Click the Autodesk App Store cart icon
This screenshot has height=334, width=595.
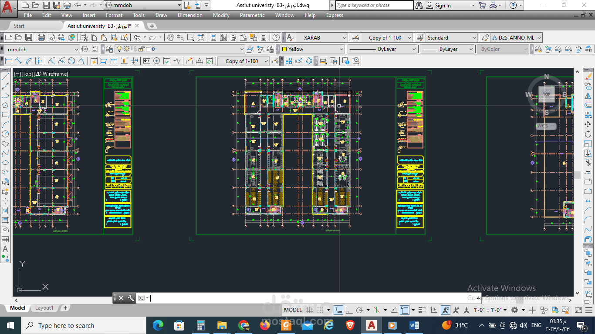point(482,5)
